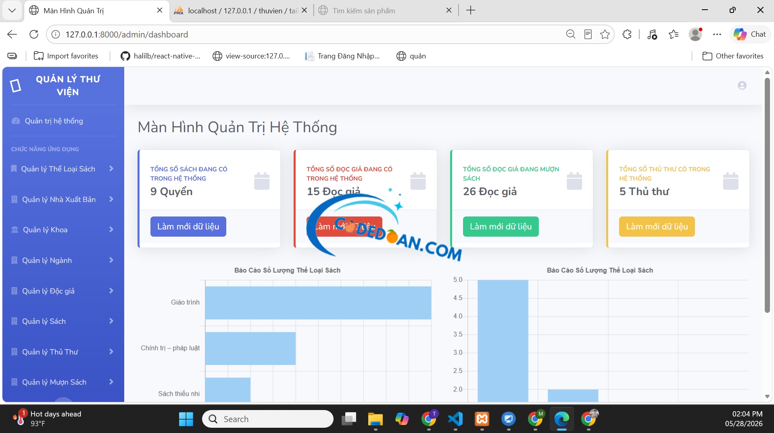Expand the Quản lý Nhà Xuất Bản chevron
Viewport: 774px width, 433px height.
pos(111,199)
